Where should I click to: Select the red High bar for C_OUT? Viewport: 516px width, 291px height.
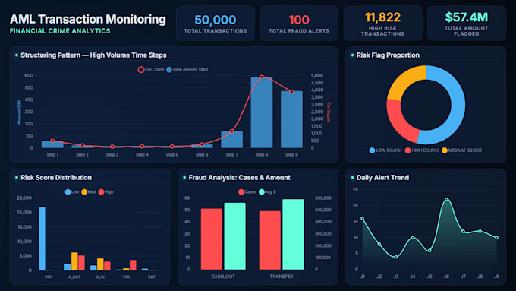(x=81, y=263)
